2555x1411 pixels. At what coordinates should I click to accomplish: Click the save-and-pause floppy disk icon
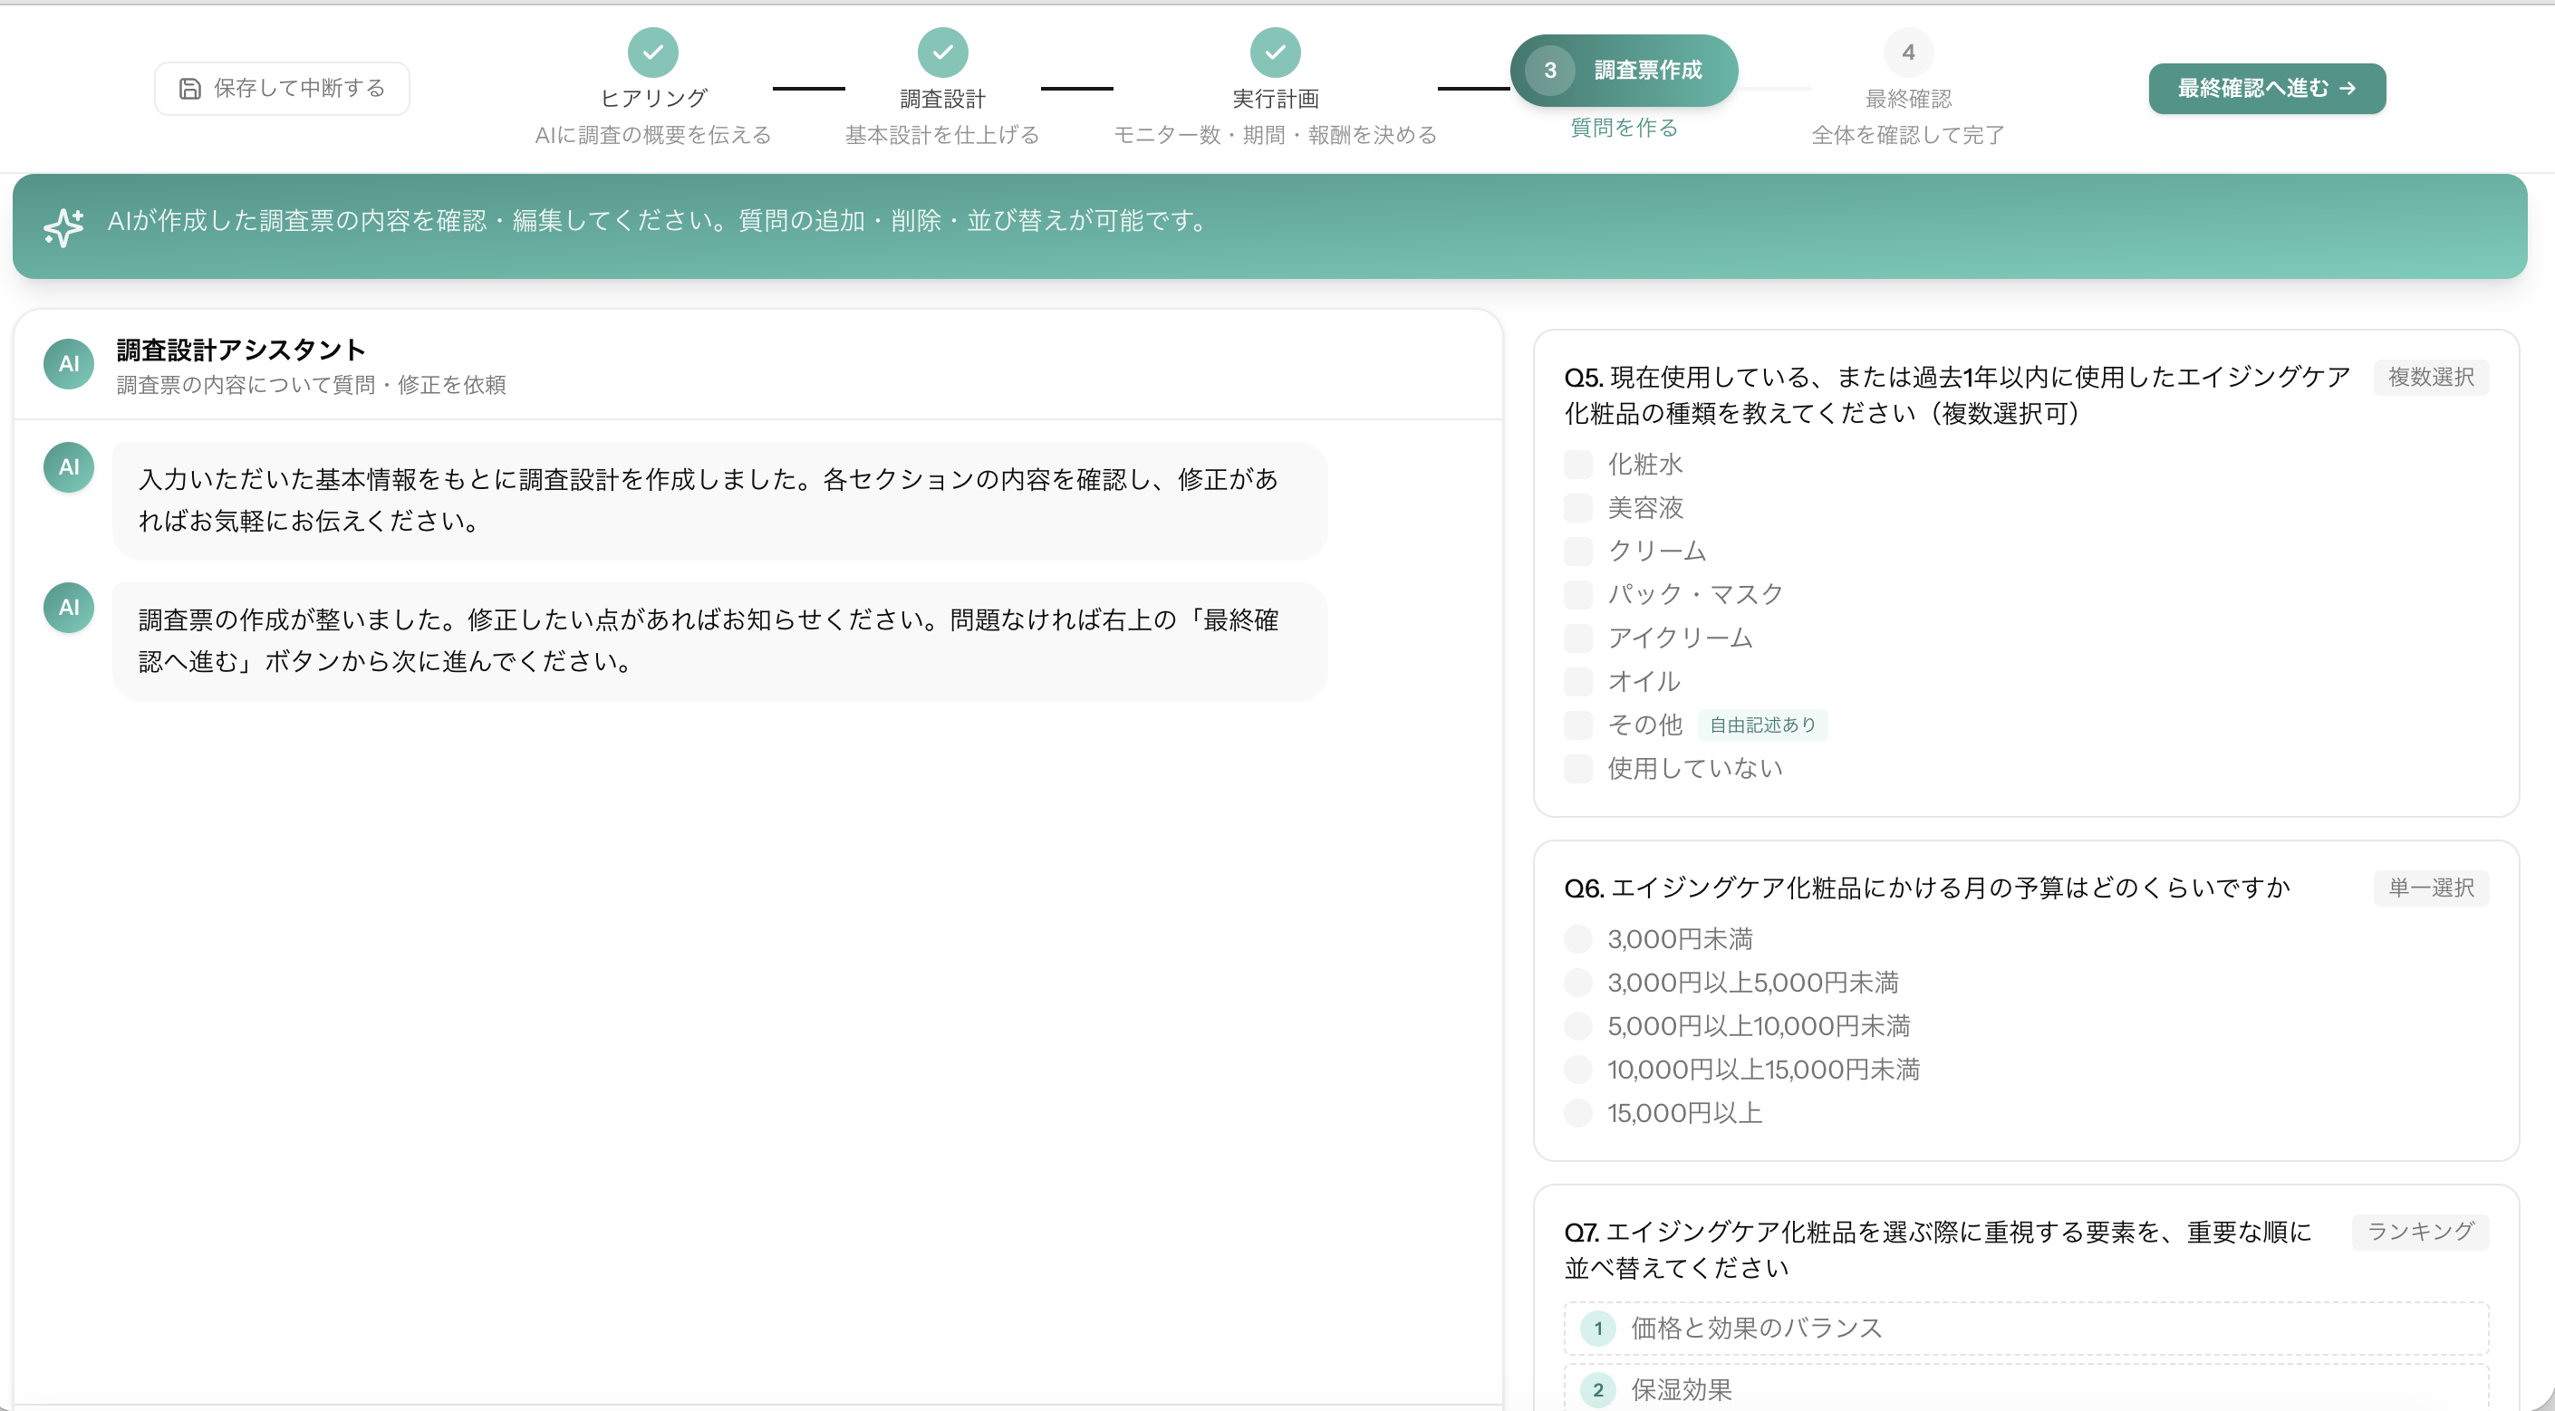click(189, 88)
